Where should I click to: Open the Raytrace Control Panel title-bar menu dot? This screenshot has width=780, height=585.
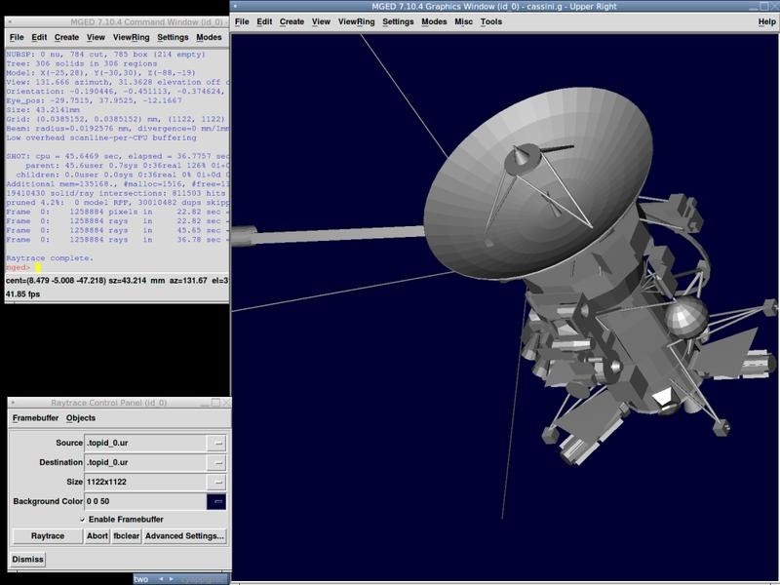tap(13, 403)
